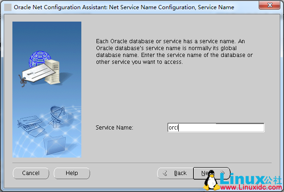Click the faded tag and keyboard icon
Image resolution: width=284 pixels, height=192 pixels.
click(32, 124)
